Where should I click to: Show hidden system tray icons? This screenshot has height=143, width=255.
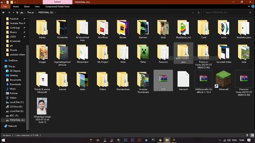(x=220, y=140)
